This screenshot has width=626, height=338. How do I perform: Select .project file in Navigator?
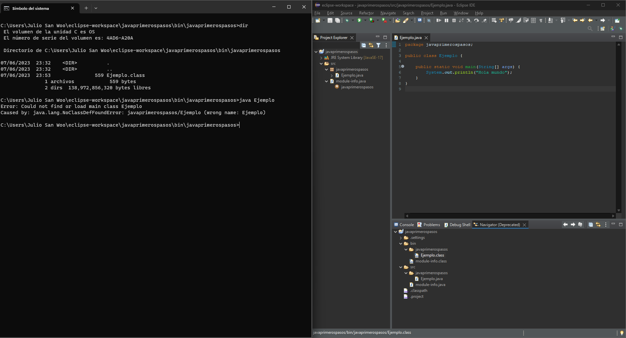417,296
